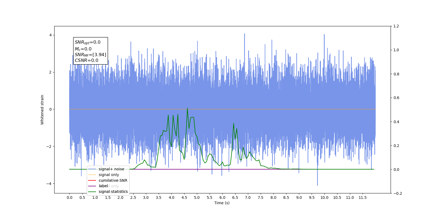Click the 7.5 tick on the time axis

click(x=261, y=197)
